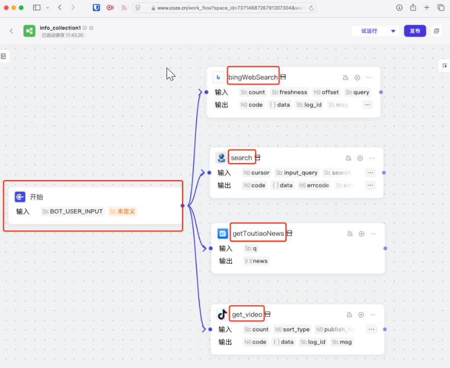The width and height of the screenshot is (450, 368).
Task: Click the play icon on the get_video node
Action: [361, 315]
